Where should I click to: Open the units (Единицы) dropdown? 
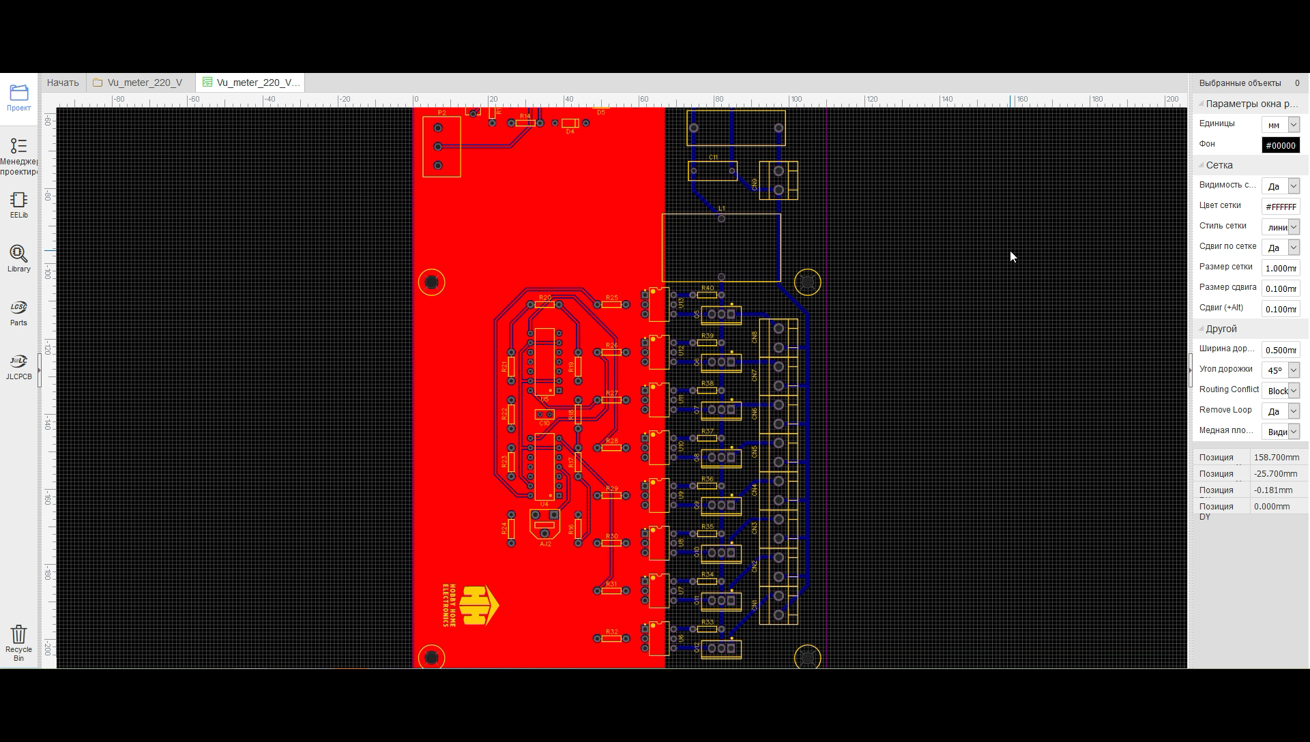[1280, 125]
